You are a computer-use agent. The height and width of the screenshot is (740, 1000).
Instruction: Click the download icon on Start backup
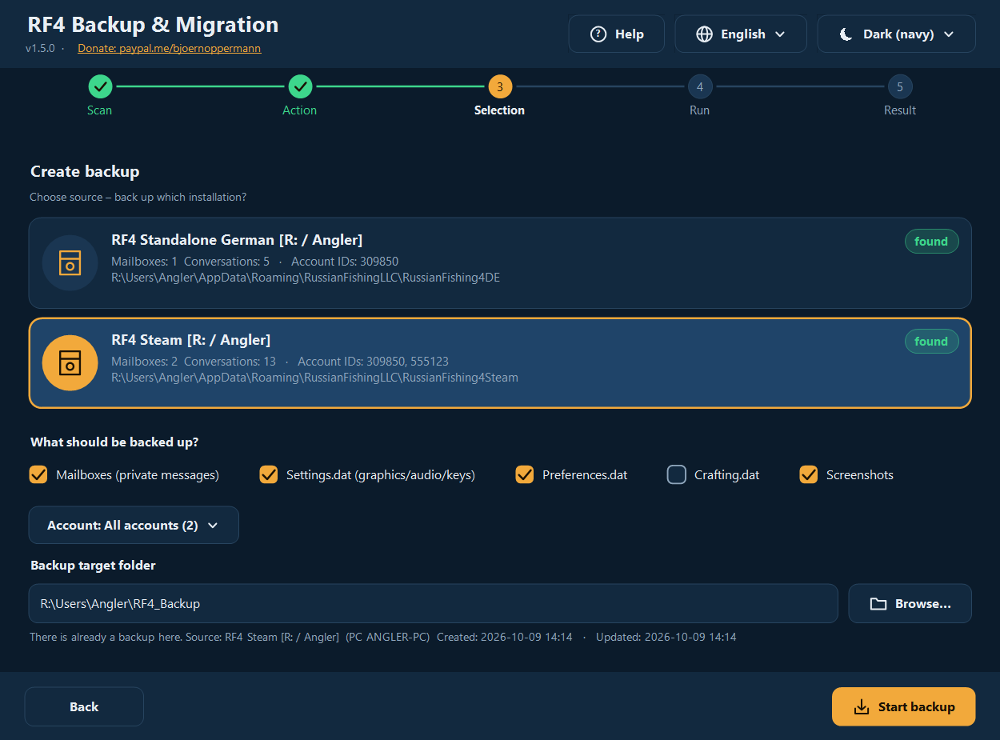click(862, 707)
